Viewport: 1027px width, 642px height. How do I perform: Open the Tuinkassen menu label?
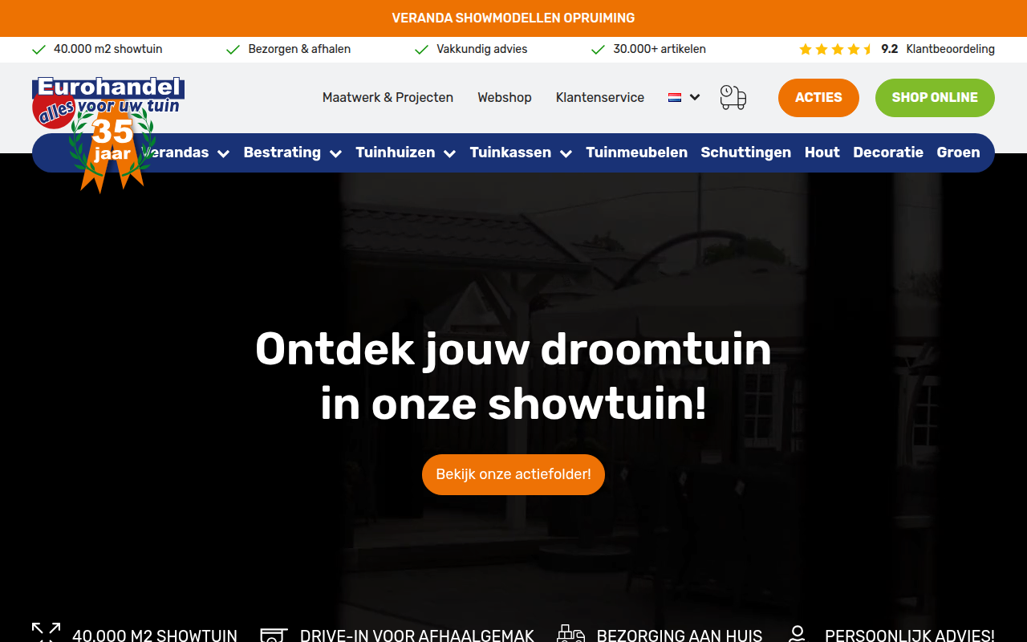coord(510,152)
